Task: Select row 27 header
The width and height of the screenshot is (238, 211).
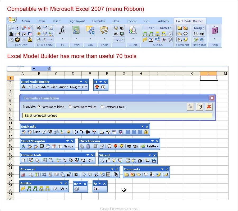Action: [x=10, y=195]
